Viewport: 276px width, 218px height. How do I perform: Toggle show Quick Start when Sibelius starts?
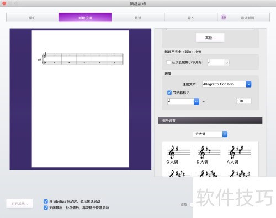click(46, 201)
